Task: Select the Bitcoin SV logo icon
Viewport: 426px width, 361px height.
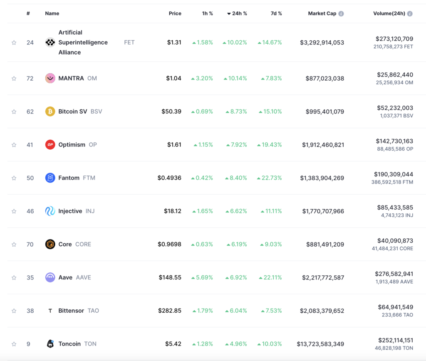Action: [x=50, y=111]
